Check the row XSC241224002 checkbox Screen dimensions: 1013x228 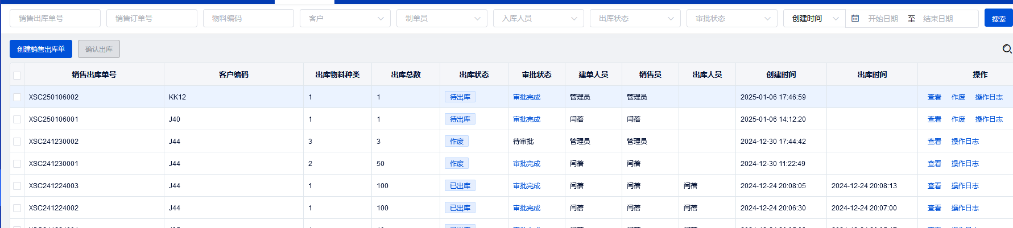point(17,208)
